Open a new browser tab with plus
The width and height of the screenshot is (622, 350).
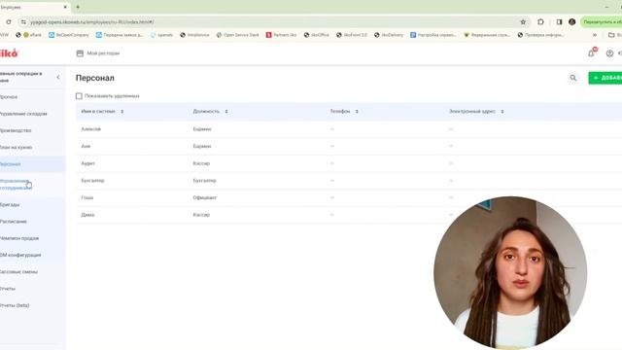tap(78, 7)
